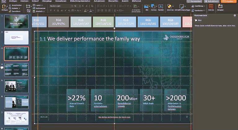
Task: Select slide 5 thumbnail with two men
Action: [16, 86]
